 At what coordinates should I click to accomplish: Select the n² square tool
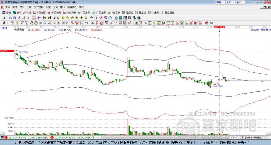pos(45,23)
